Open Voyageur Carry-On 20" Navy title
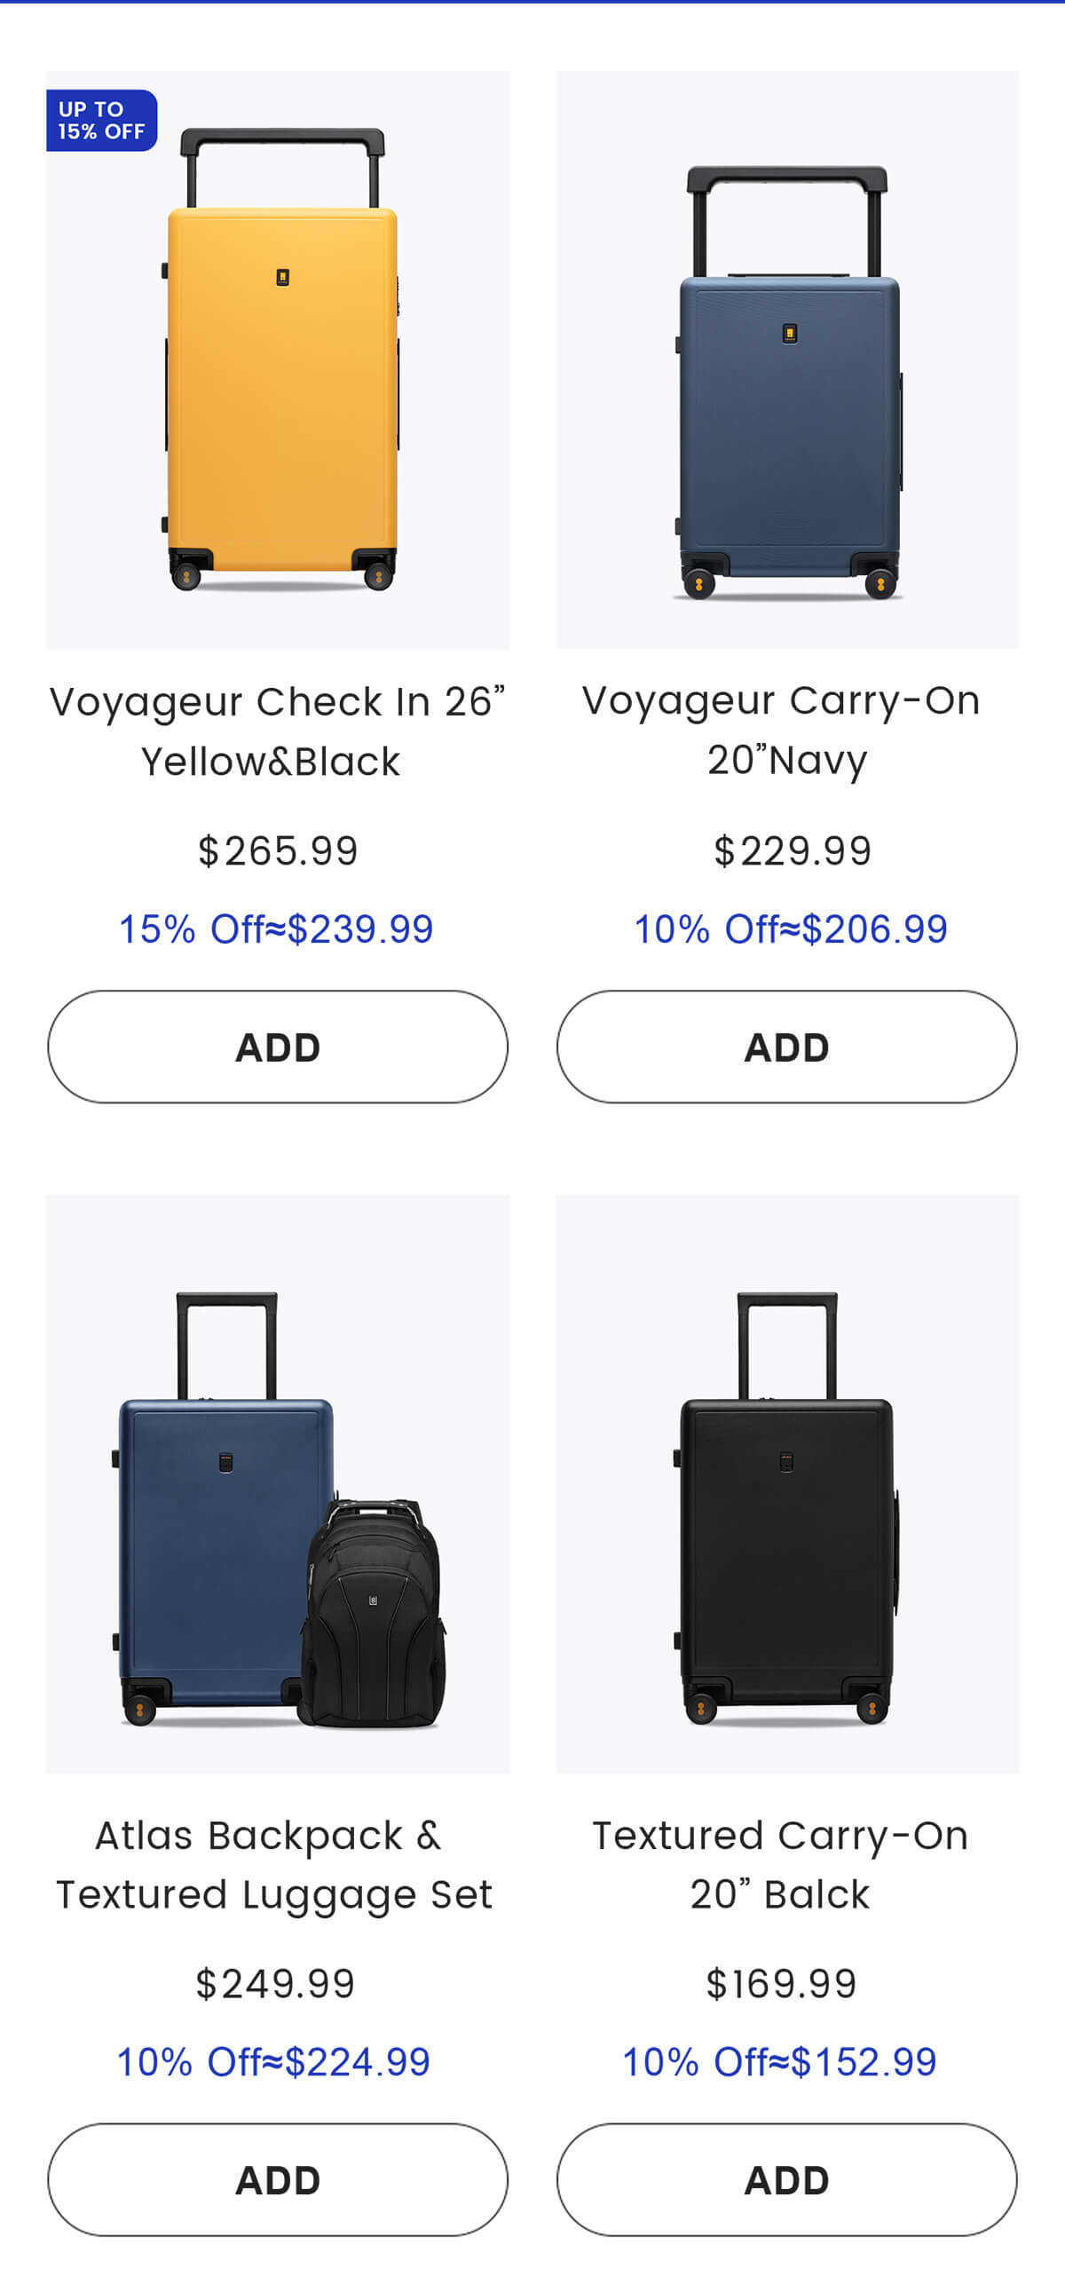1065x2276 pixels. point(783,730)
